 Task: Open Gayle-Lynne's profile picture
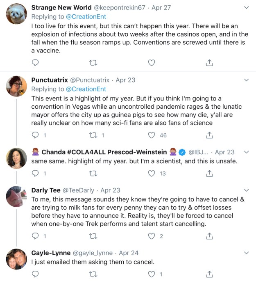tap(17, 259)
